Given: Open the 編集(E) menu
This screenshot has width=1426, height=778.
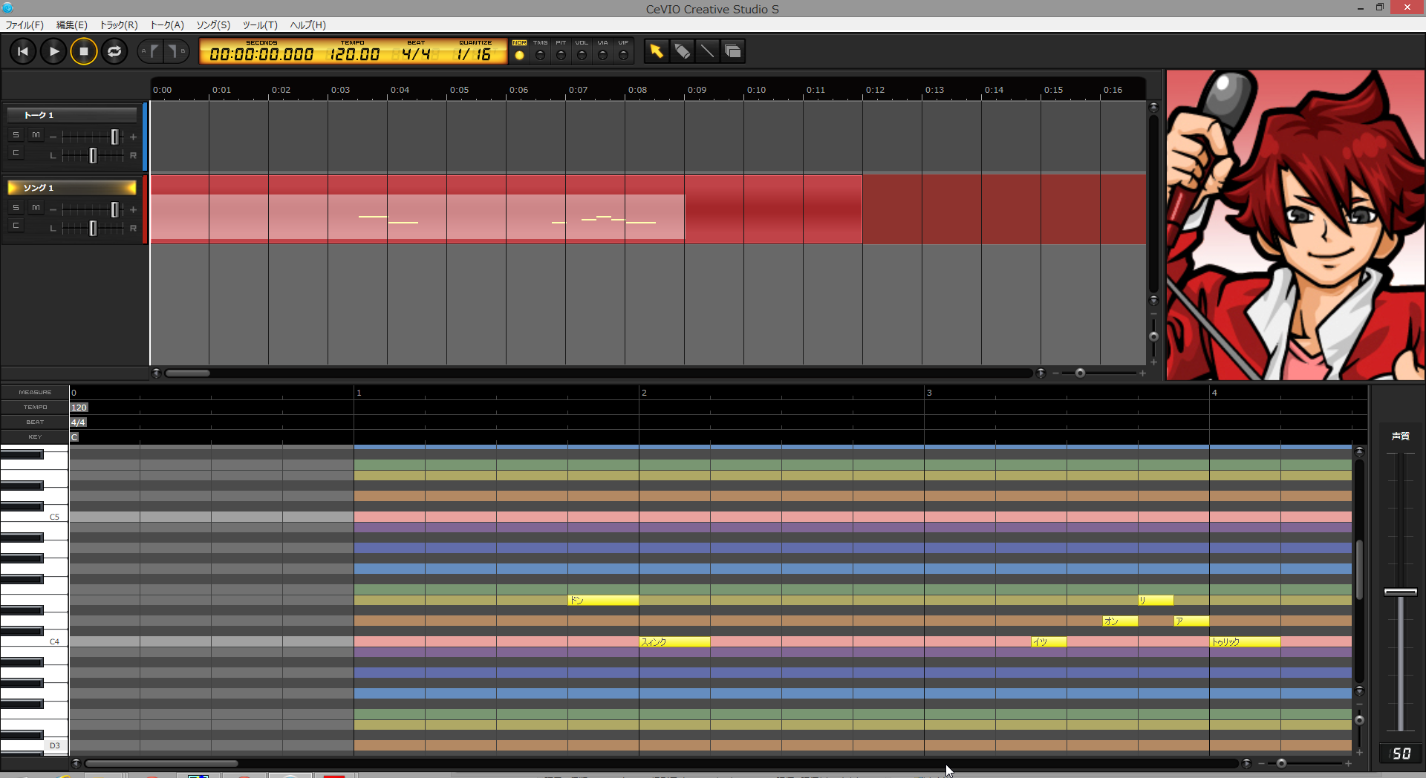Looking at the screenshot, I should [x=72, y=24].
